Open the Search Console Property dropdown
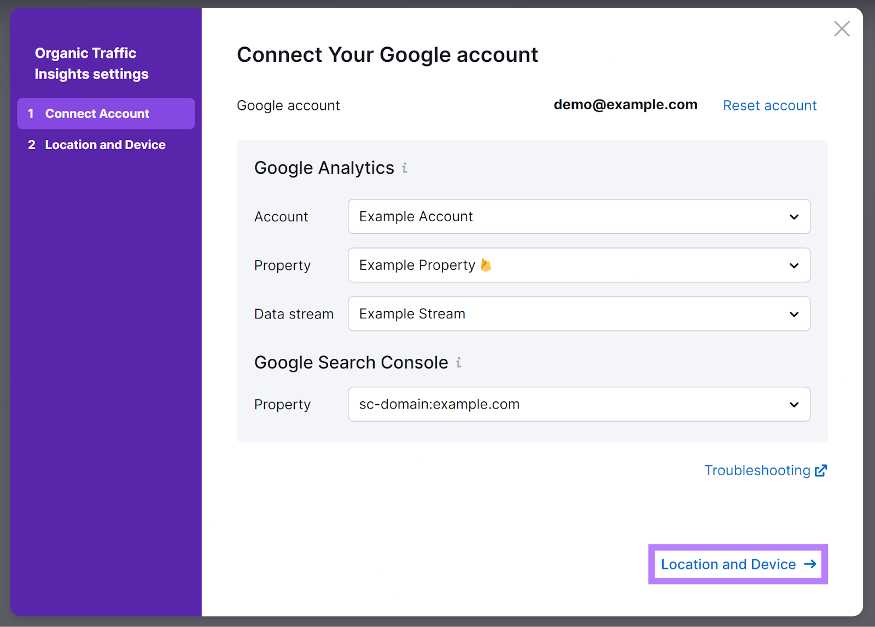 tap(579, 404)
